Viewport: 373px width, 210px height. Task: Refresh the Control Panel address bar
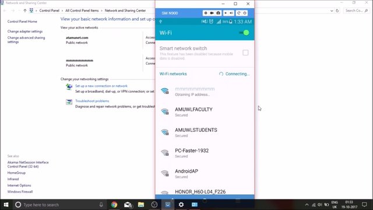[x=337, y=10]
